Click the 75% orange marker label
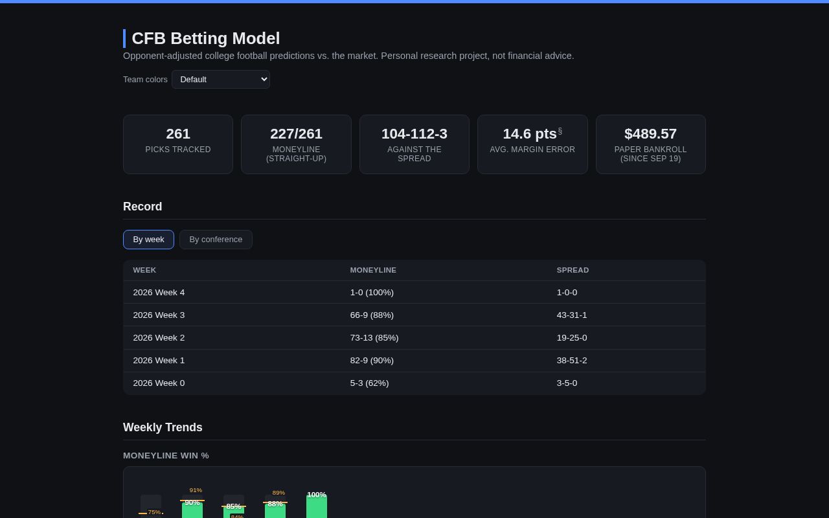The height and width of the screenshot is (518, 829). coord(154,512)
